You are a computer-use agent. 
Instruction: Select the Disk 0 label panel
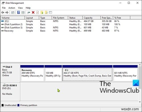[10, 73]
